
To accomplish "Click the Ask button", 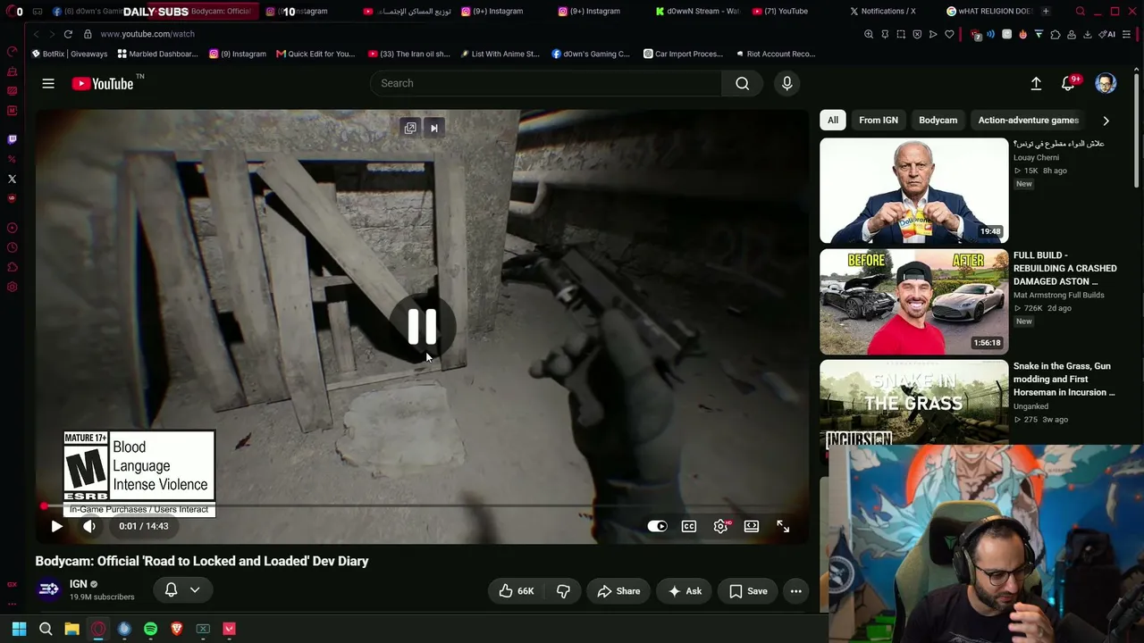I will tap(684, 591).
